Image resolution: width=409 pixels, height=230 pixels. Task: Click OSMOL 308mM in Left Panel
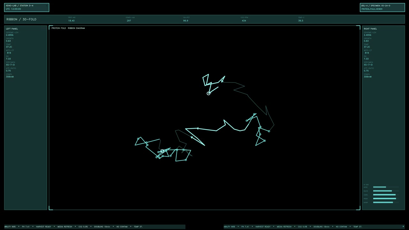tap(10, 75)
